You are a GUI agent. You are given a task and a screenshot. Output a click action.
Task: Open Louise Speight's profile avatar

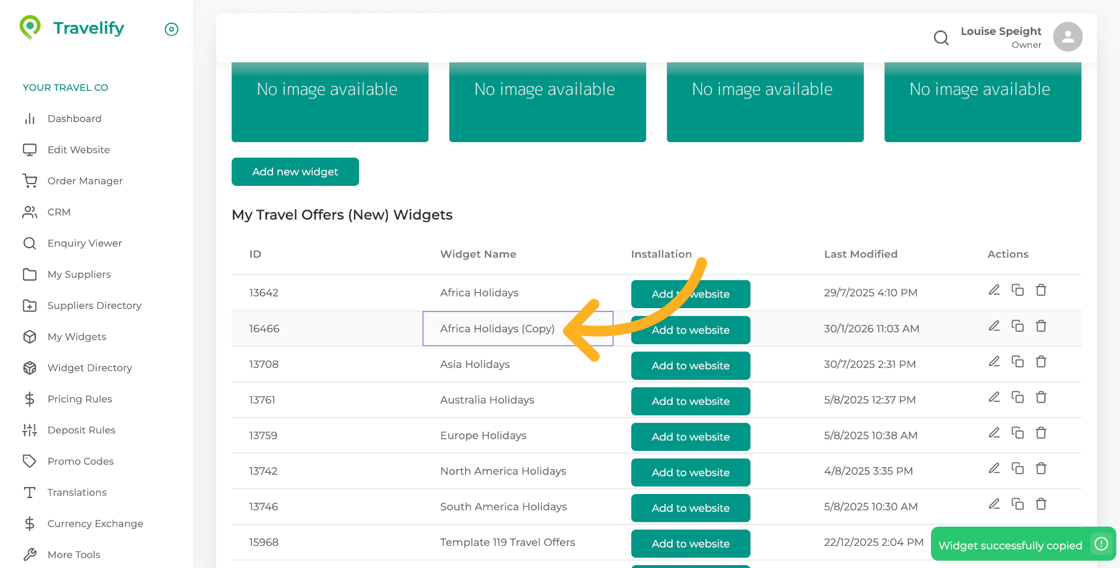pyautogui.click(x=1067, y=37)
